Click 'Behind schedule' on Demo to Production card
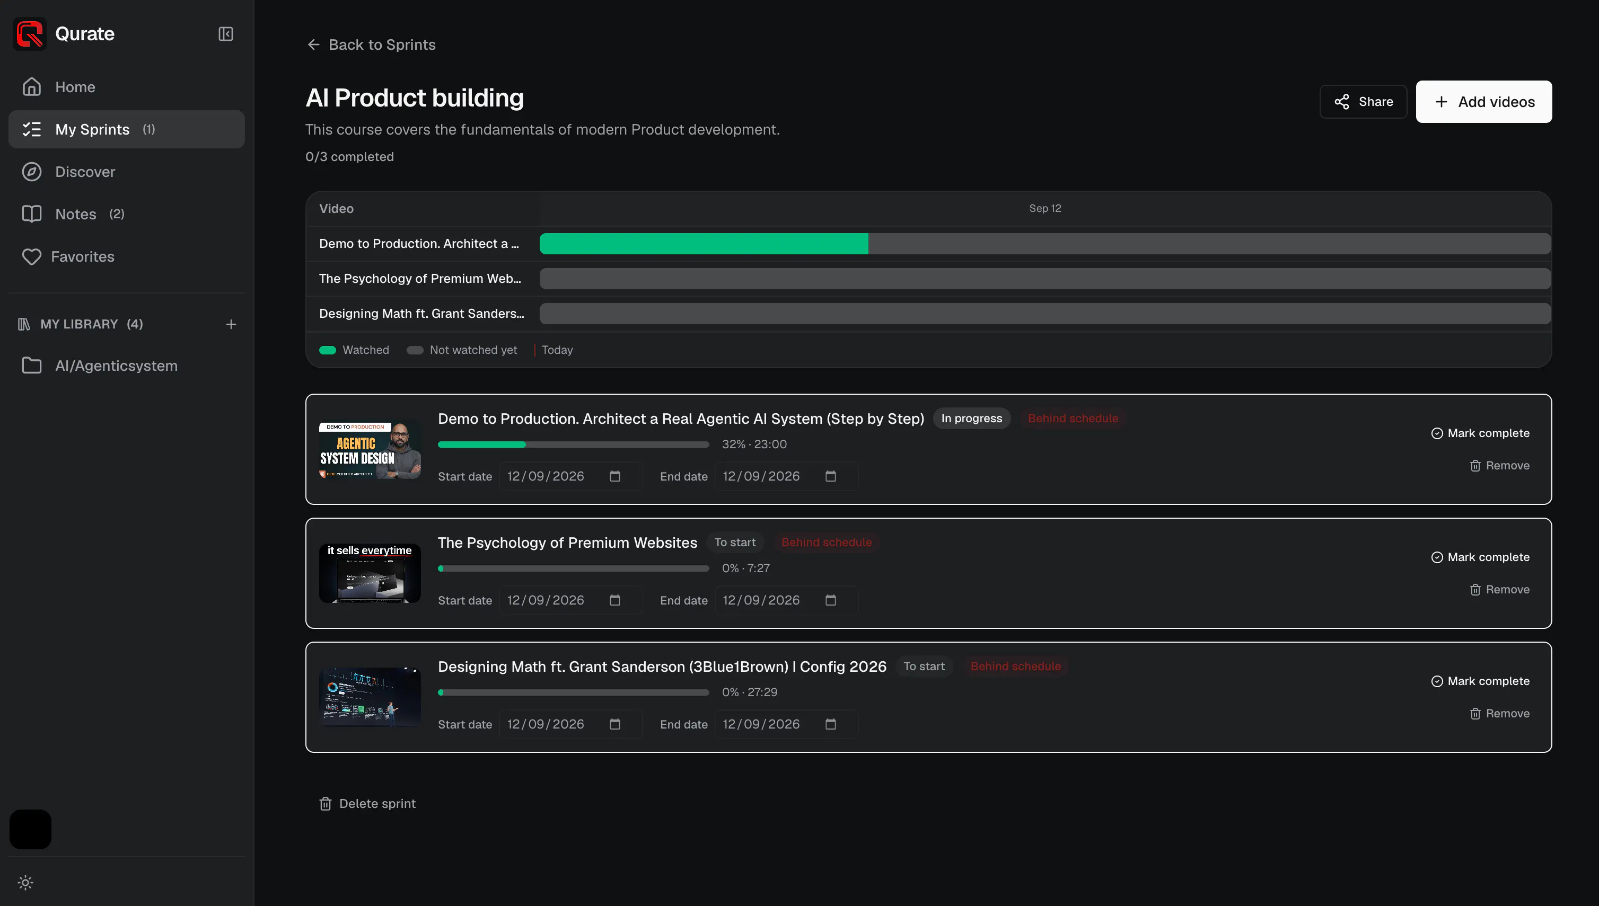Viewport: 1599px width, 906px height. click(x=1073, y=418)
